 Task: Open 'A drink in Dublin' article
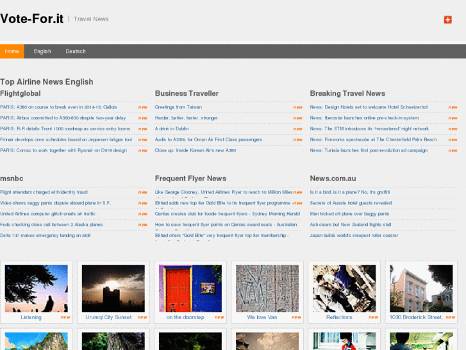click(x=172, y=128)
